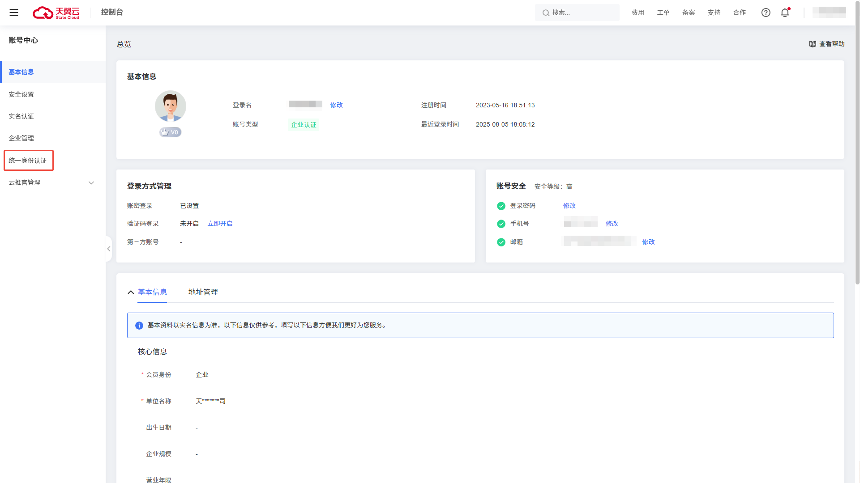Click 立即开启 for verification code login
This screenshot has width=860, height=483.
[220, 224]
